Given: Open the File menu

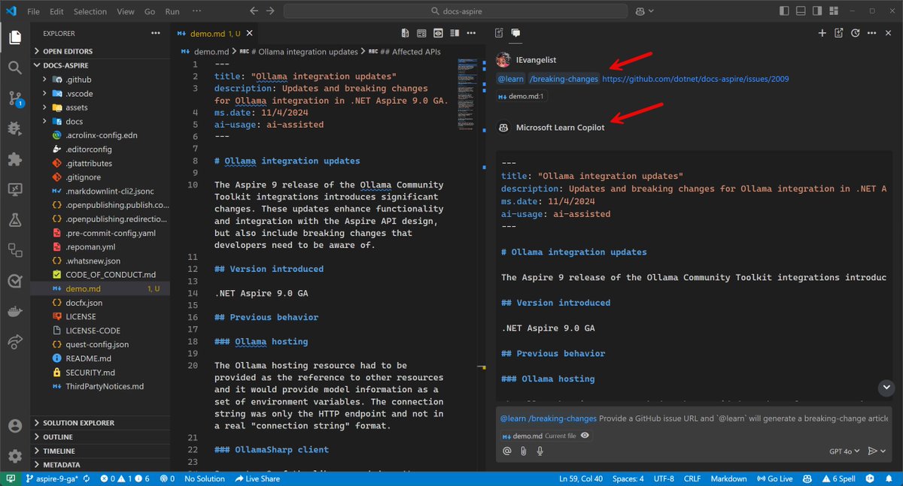Looking at the screenshot, I should [34, 11].
